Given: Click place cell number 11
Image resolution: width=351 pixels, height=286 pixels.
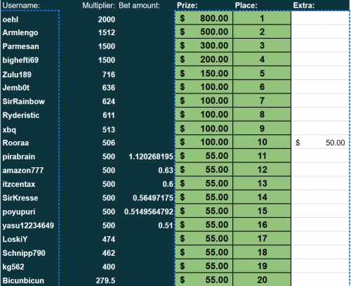Looking at the screenshot, I should click(262, 156).
